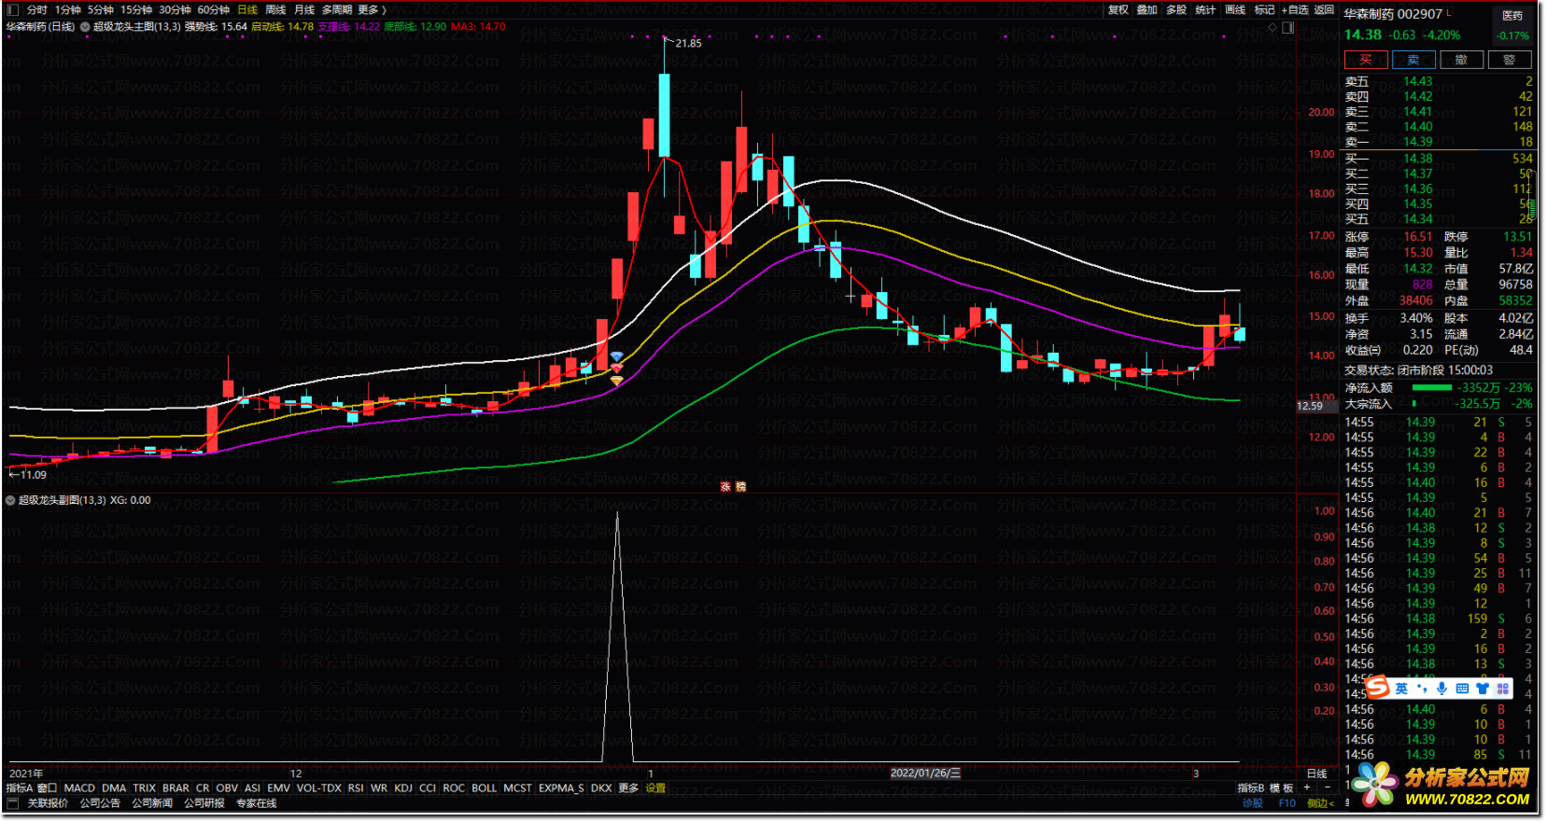This screenshot has height=822, width=1547.
Task: Click the 医药 sector box
Action: click(x=1512, y=25)
